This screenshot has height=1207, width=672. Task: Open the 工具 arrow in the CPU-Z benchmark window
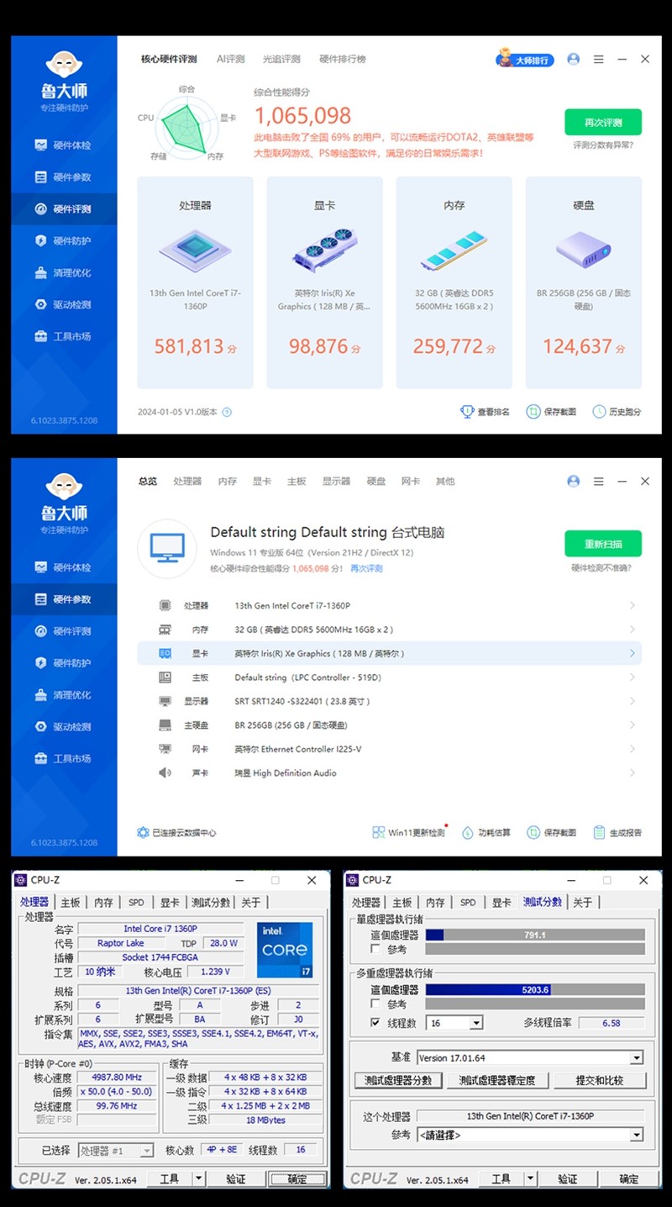pos(531,1179)
